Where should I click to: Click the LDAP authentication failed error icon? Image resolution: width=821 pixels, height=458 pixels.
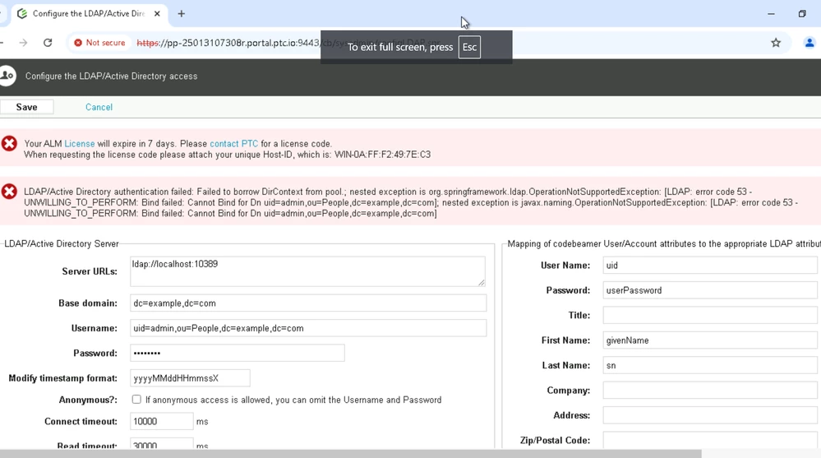tap(9, 192)
